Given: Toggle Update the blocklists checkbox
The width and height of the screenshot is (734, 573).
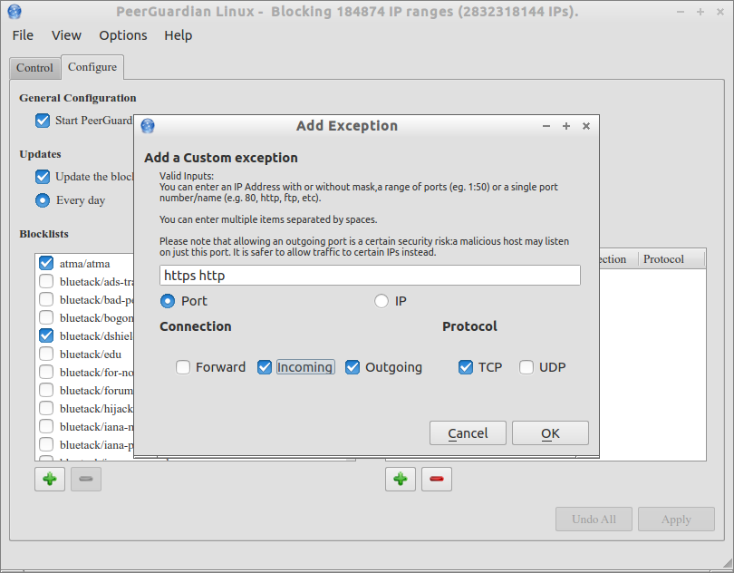Looking at the screenshot, I should [x=43, y=177].
